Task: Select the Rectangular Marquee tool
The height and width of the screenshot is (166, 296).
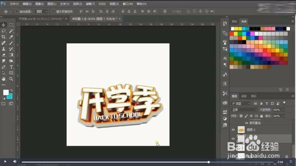Action: 11,25
